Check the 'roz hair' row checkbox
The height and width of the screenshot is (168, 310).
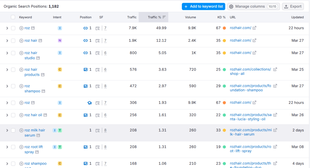tap(13, 41)
